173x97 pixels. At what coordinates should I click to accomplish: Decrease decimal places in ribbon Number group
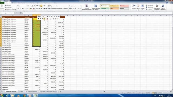[80, 8]
